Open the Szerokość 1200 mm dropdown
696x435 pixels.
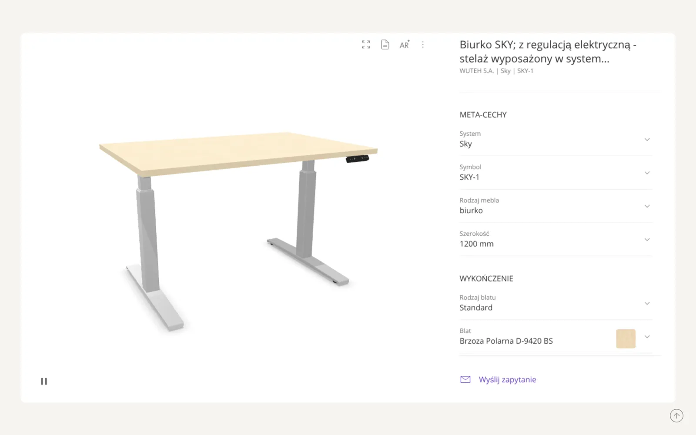[556, 239]
